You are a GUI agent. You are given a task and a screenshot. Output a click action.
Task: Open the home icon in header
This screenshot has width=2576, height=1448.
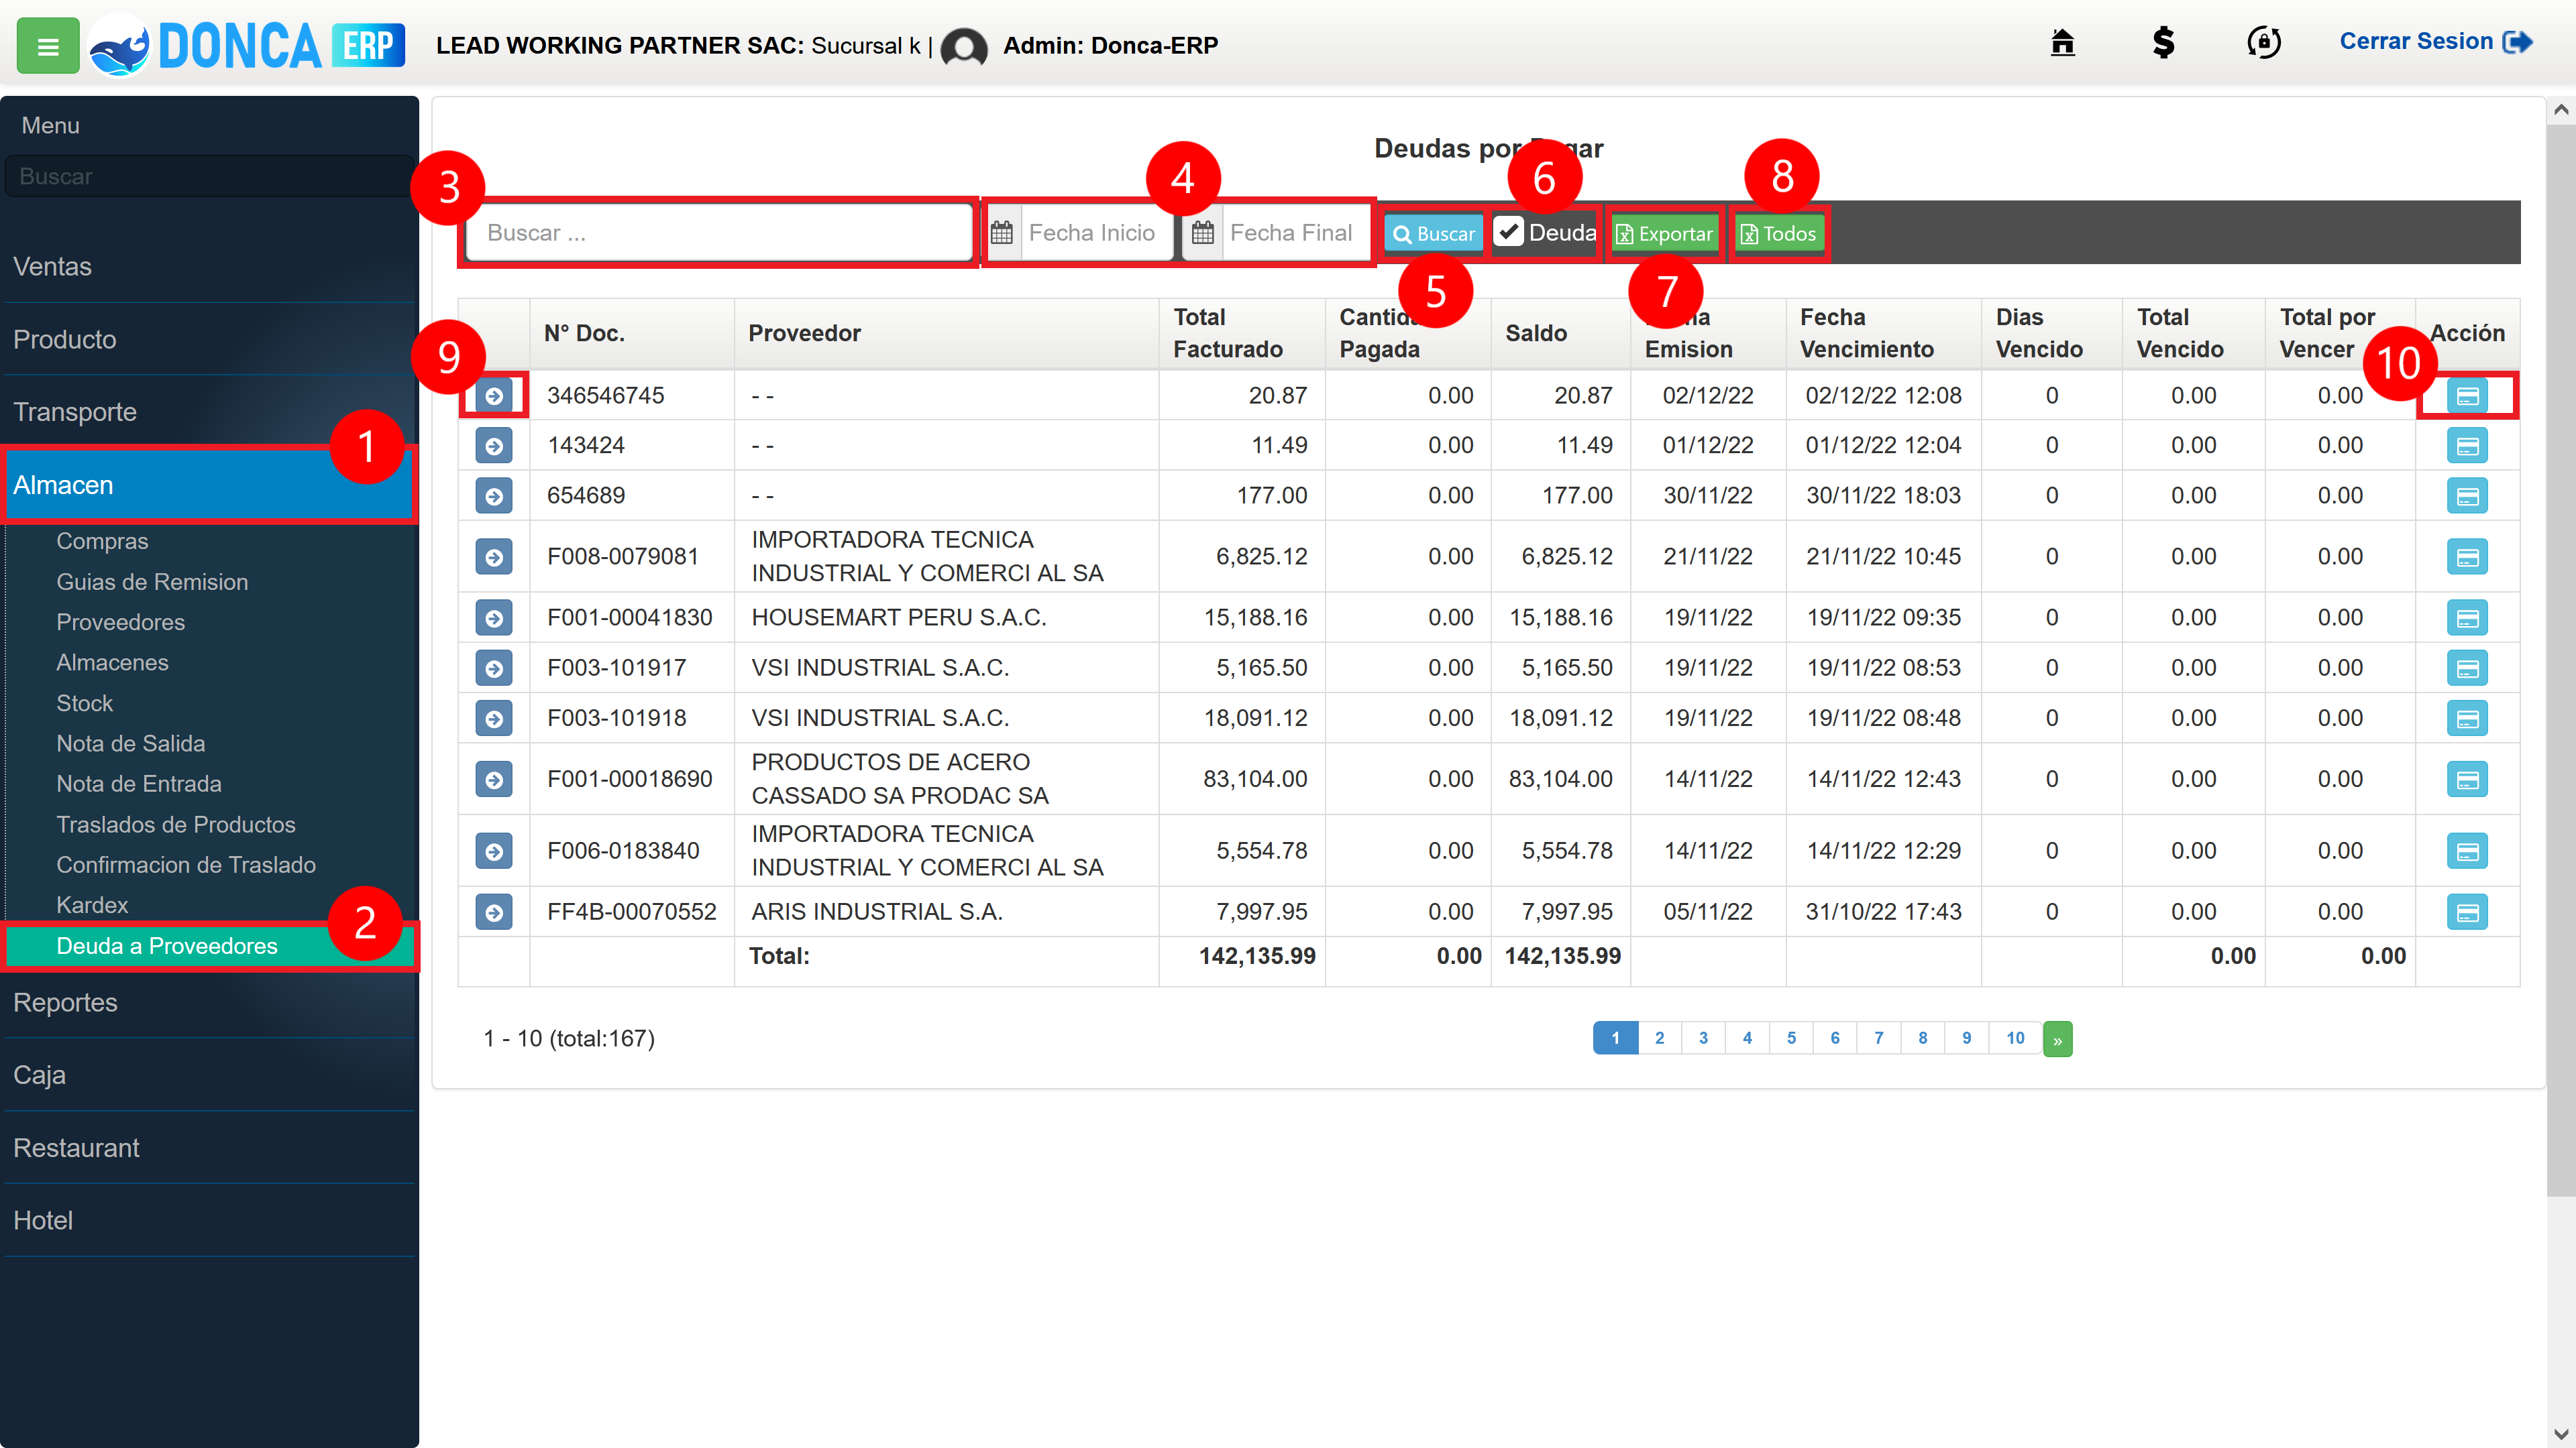click(x=2062, y=42)
